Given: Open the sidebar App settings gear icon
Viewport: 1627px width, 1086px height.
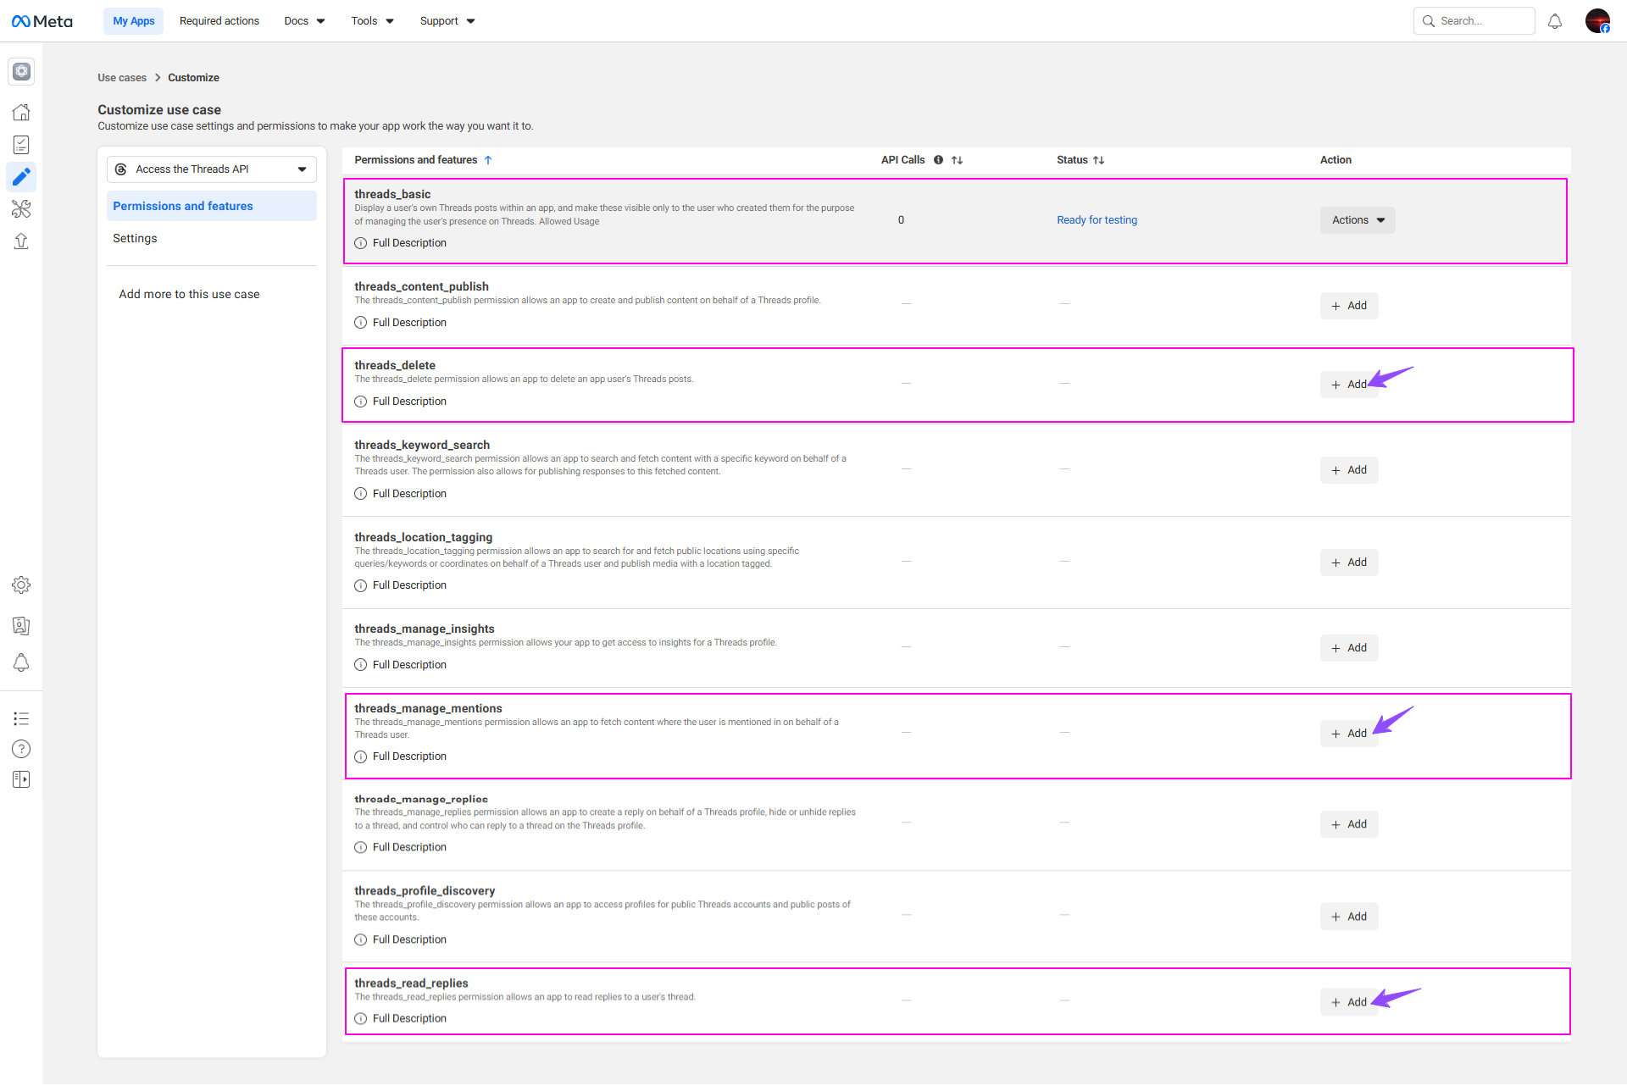Looking at the screenshot, I should [x=21, y=585].
